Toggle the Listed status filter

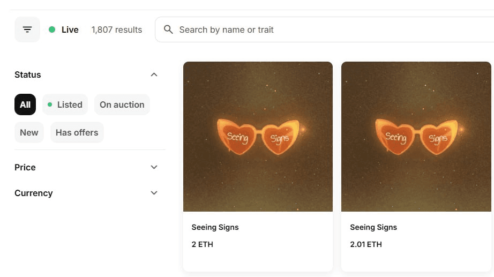coord(65,104)
